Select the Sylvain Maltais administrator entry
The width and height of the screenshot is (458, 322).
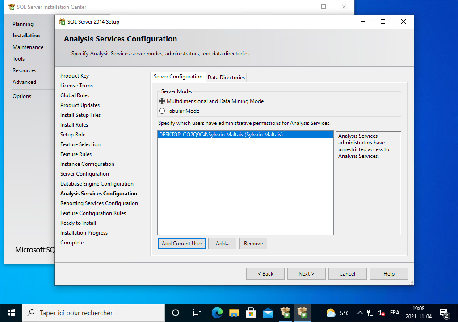(221, 135)
